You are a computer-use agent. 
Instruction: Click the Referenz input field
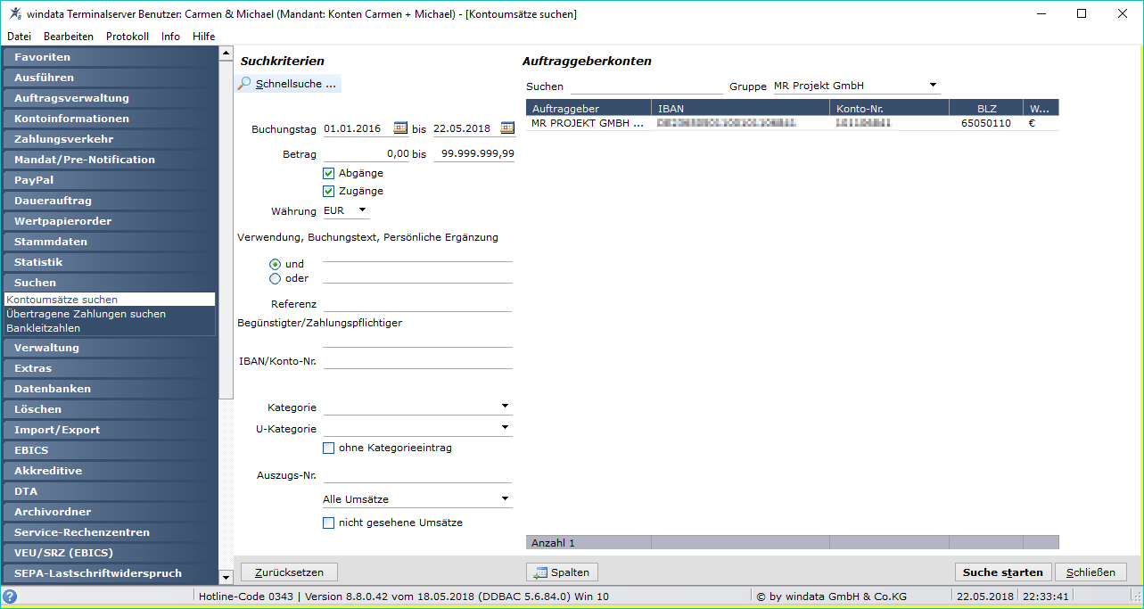click(x=417, y=304)
